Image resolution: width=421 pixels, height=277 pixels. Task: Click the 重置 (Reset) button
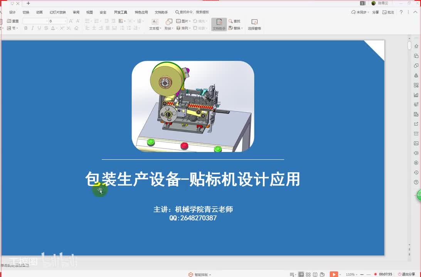pos(13,21)
